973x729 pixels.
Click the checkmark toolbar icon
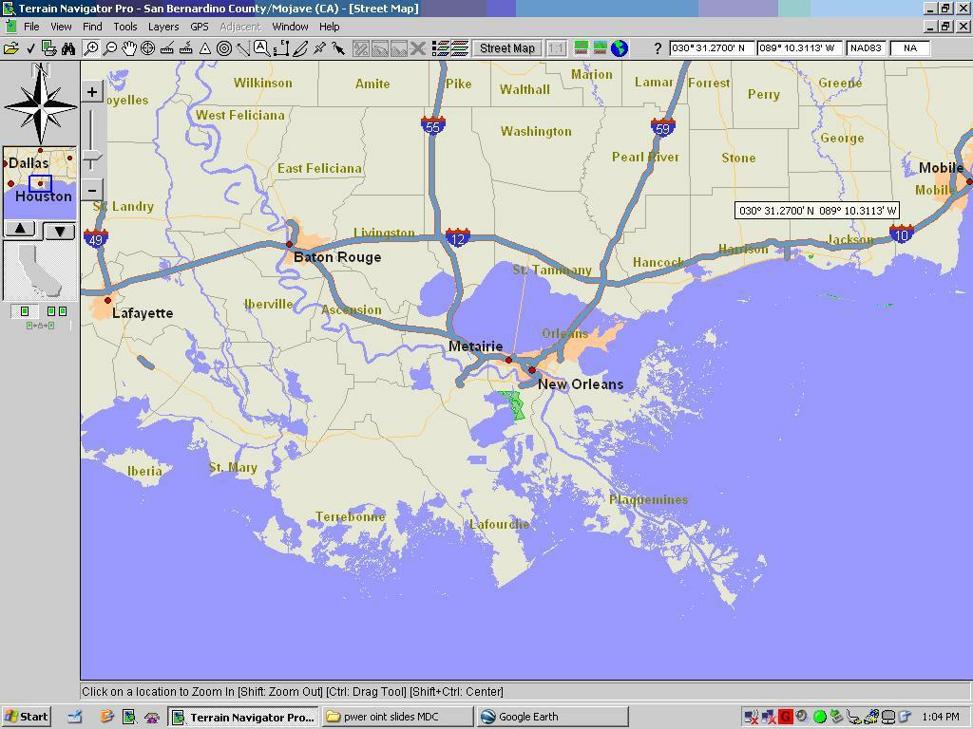point(30,48)
